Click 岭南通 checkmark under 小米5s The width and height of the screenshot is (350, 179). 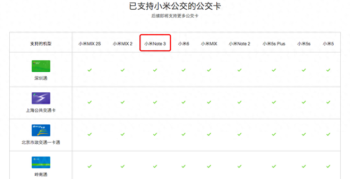[x=304, y=167]
